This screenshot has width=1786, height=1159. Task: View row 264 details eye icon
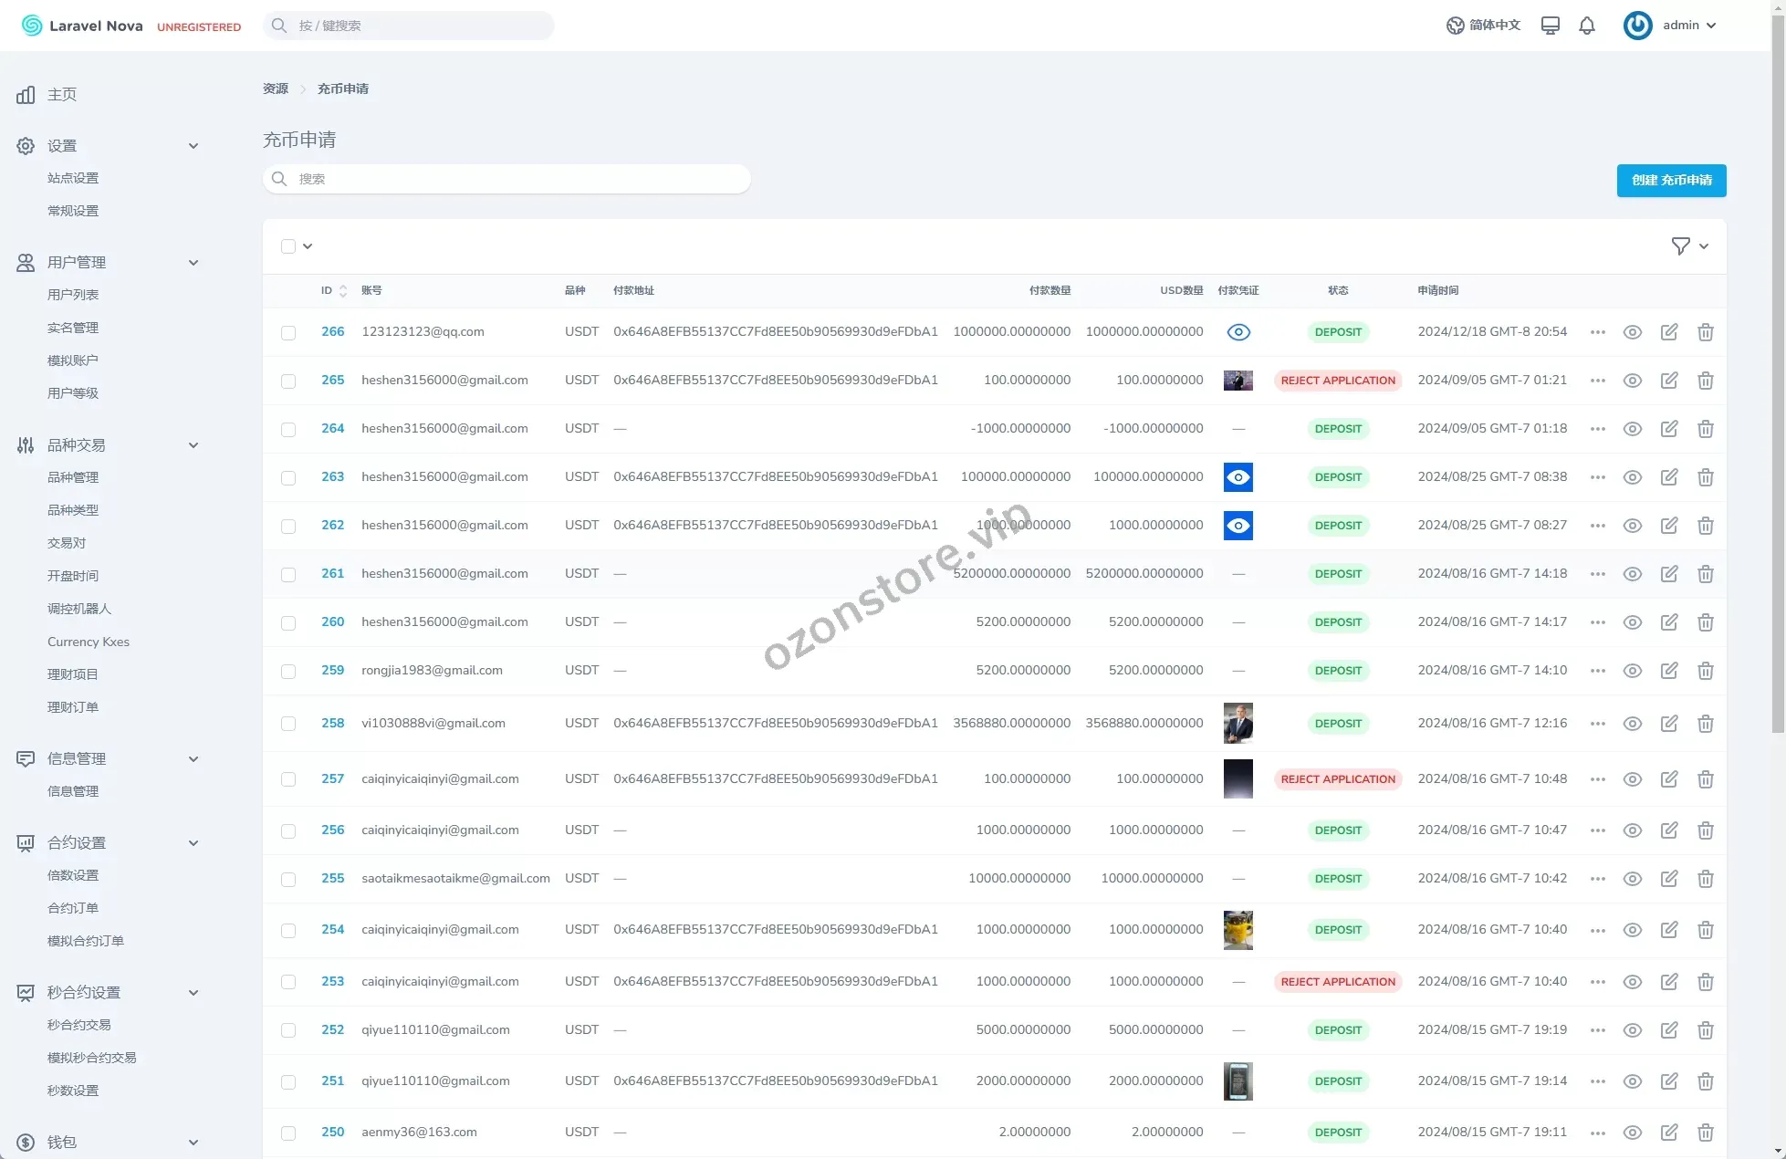1632,429
